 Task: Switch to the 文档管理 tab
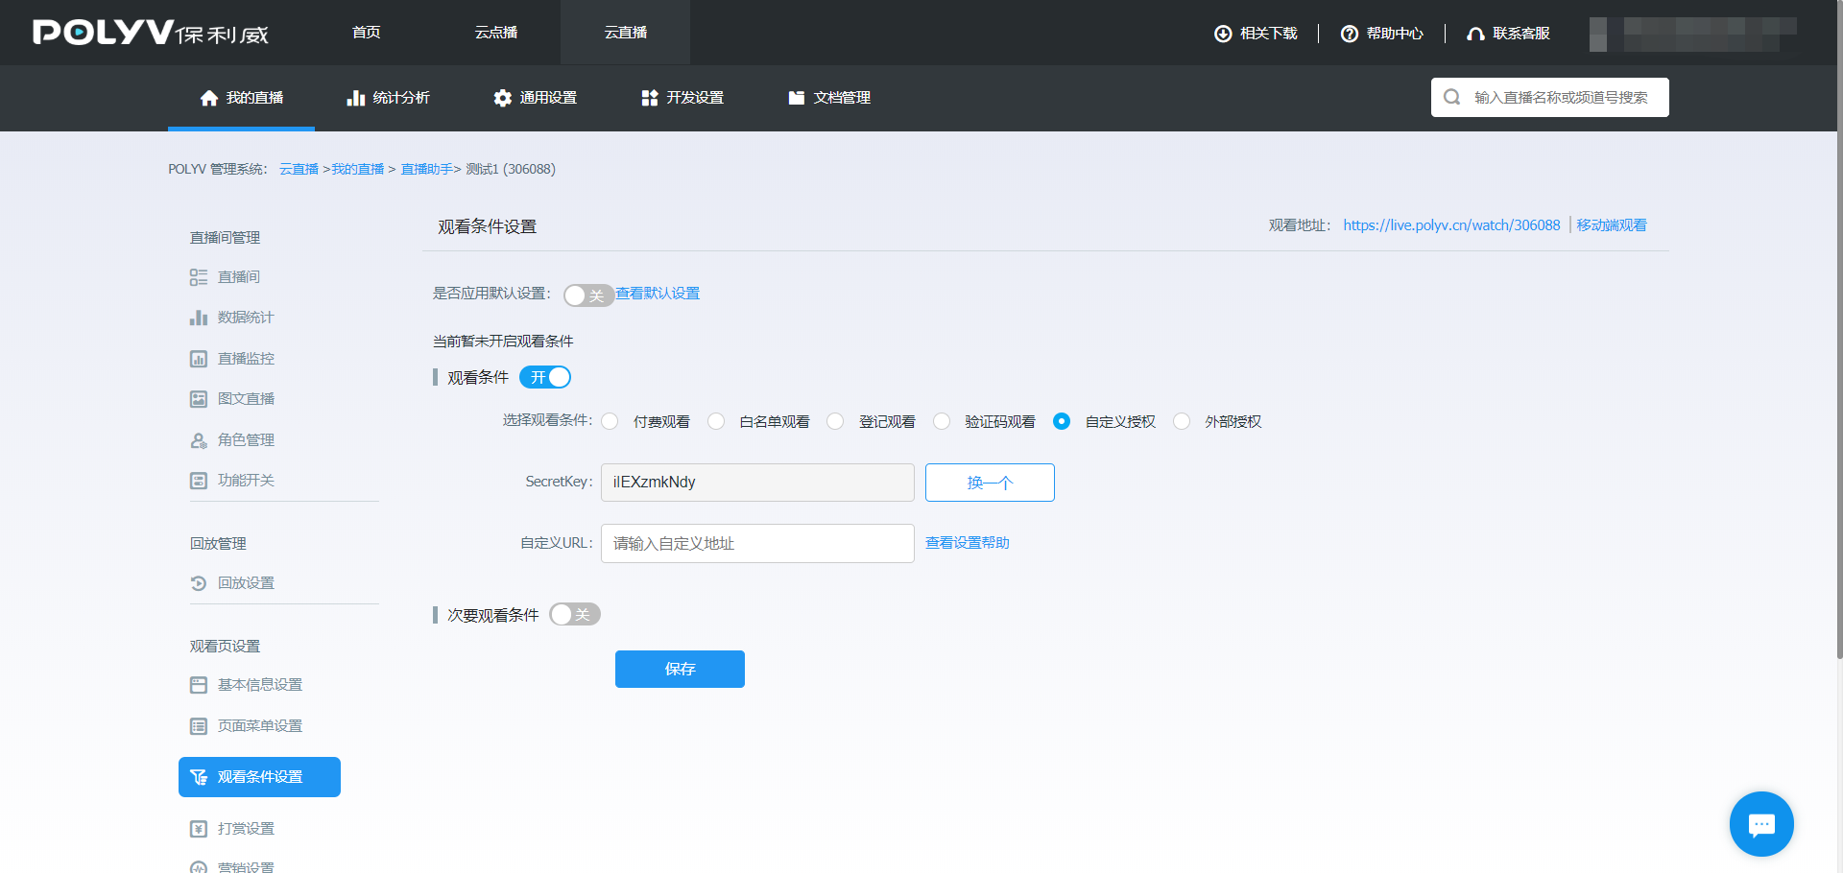pos(828,98)
